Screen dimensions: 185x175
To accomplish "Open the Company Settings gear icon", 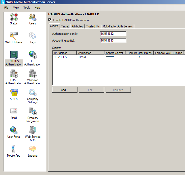I will 33,92.
